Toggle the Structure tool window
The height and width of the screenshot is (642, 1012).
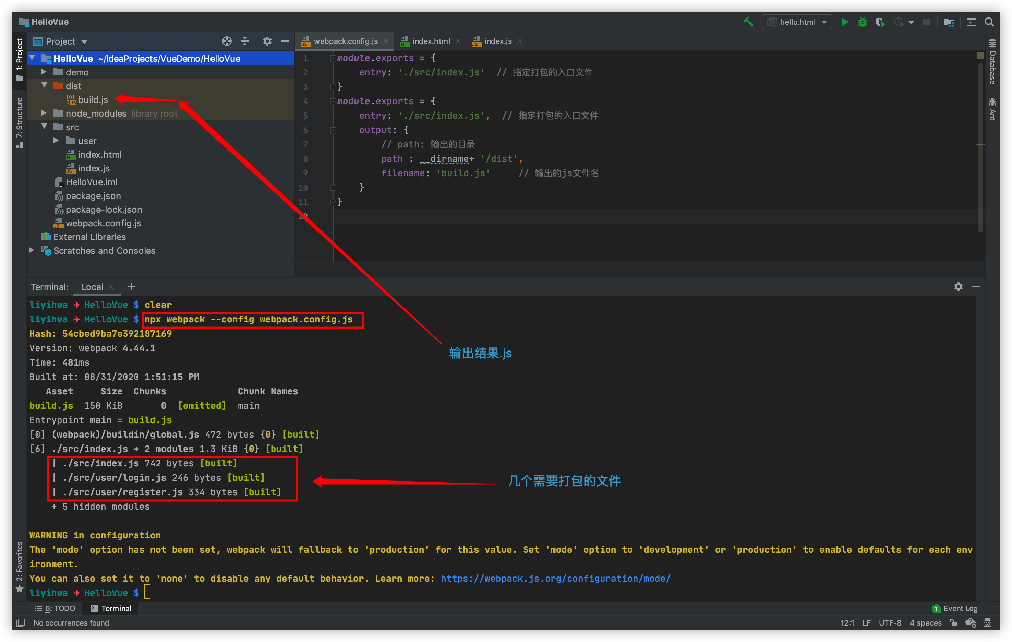19,122
